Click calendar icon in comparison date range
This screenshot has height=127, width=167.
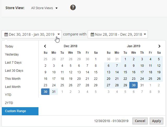click(x=92, y=34)
